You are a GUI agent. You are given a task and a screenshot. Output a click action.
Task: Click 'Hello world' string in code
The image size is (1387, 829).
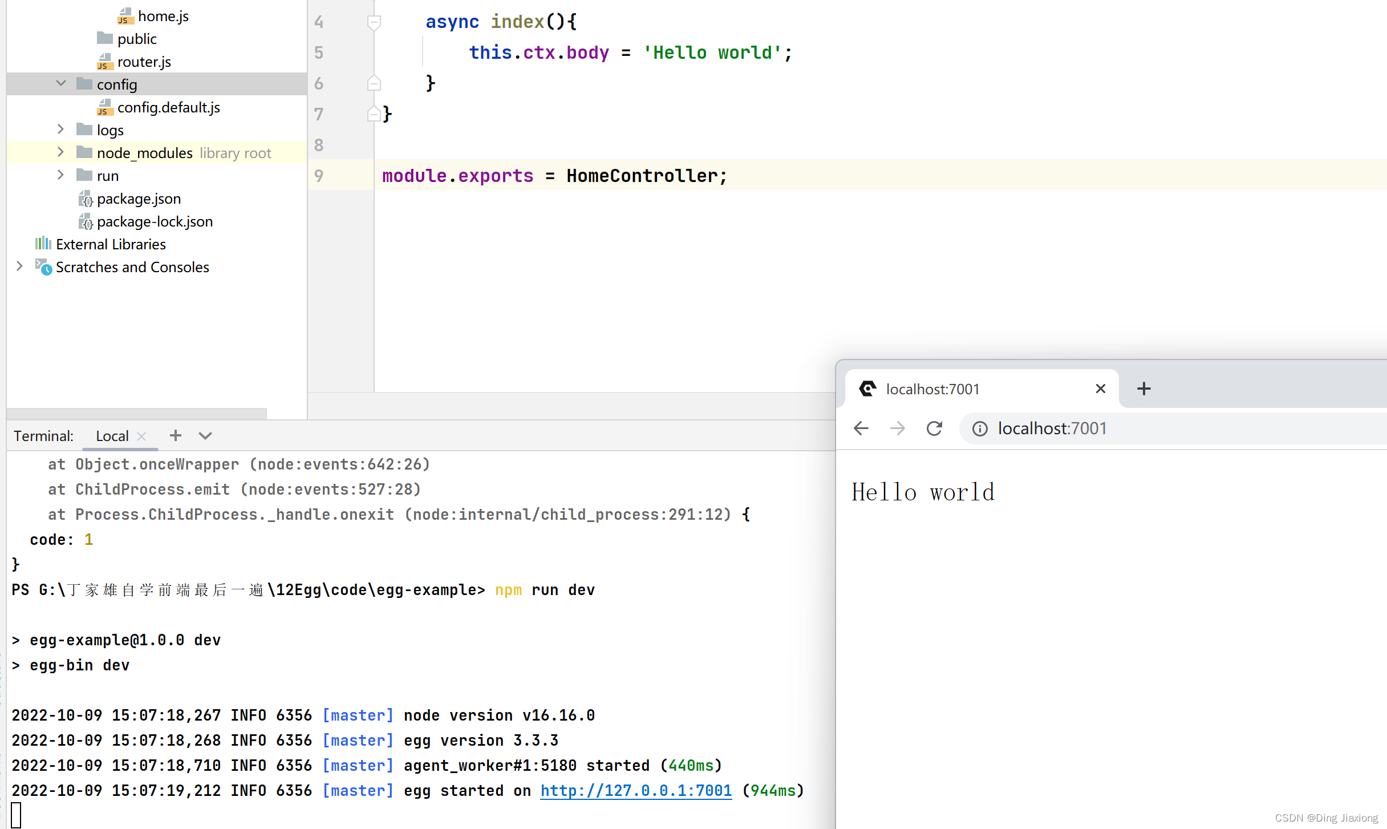click(712, 52)
